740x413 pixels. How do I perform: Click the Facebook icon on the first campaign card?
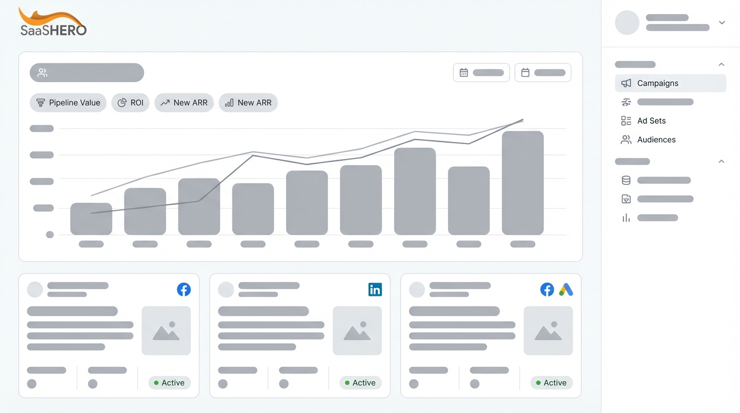(184, 289)
